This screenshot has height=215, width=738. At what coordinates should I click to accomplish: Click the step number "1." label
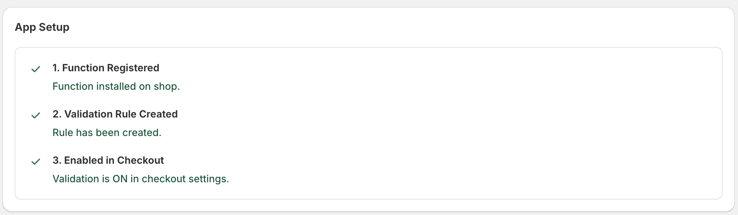click(56, 68)
